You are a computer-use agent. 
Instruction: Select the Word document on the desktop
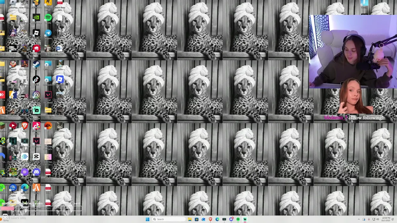pyautogui.click(x=59, y=48)
